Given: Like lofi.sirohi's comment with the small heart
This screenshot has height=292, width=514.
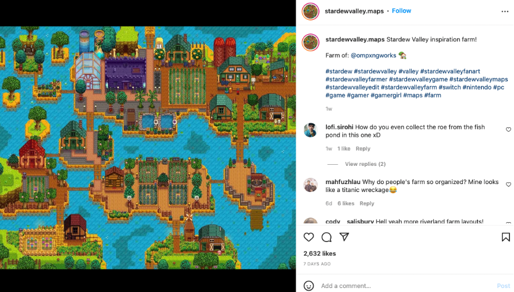Looking at the screenshot, I should coord(508,130).
